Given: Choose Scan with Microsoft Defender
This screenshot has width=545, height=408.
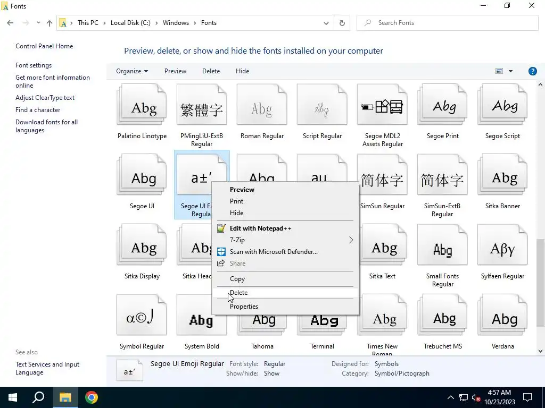Looking at the screenshot, I should pos(285,252).
